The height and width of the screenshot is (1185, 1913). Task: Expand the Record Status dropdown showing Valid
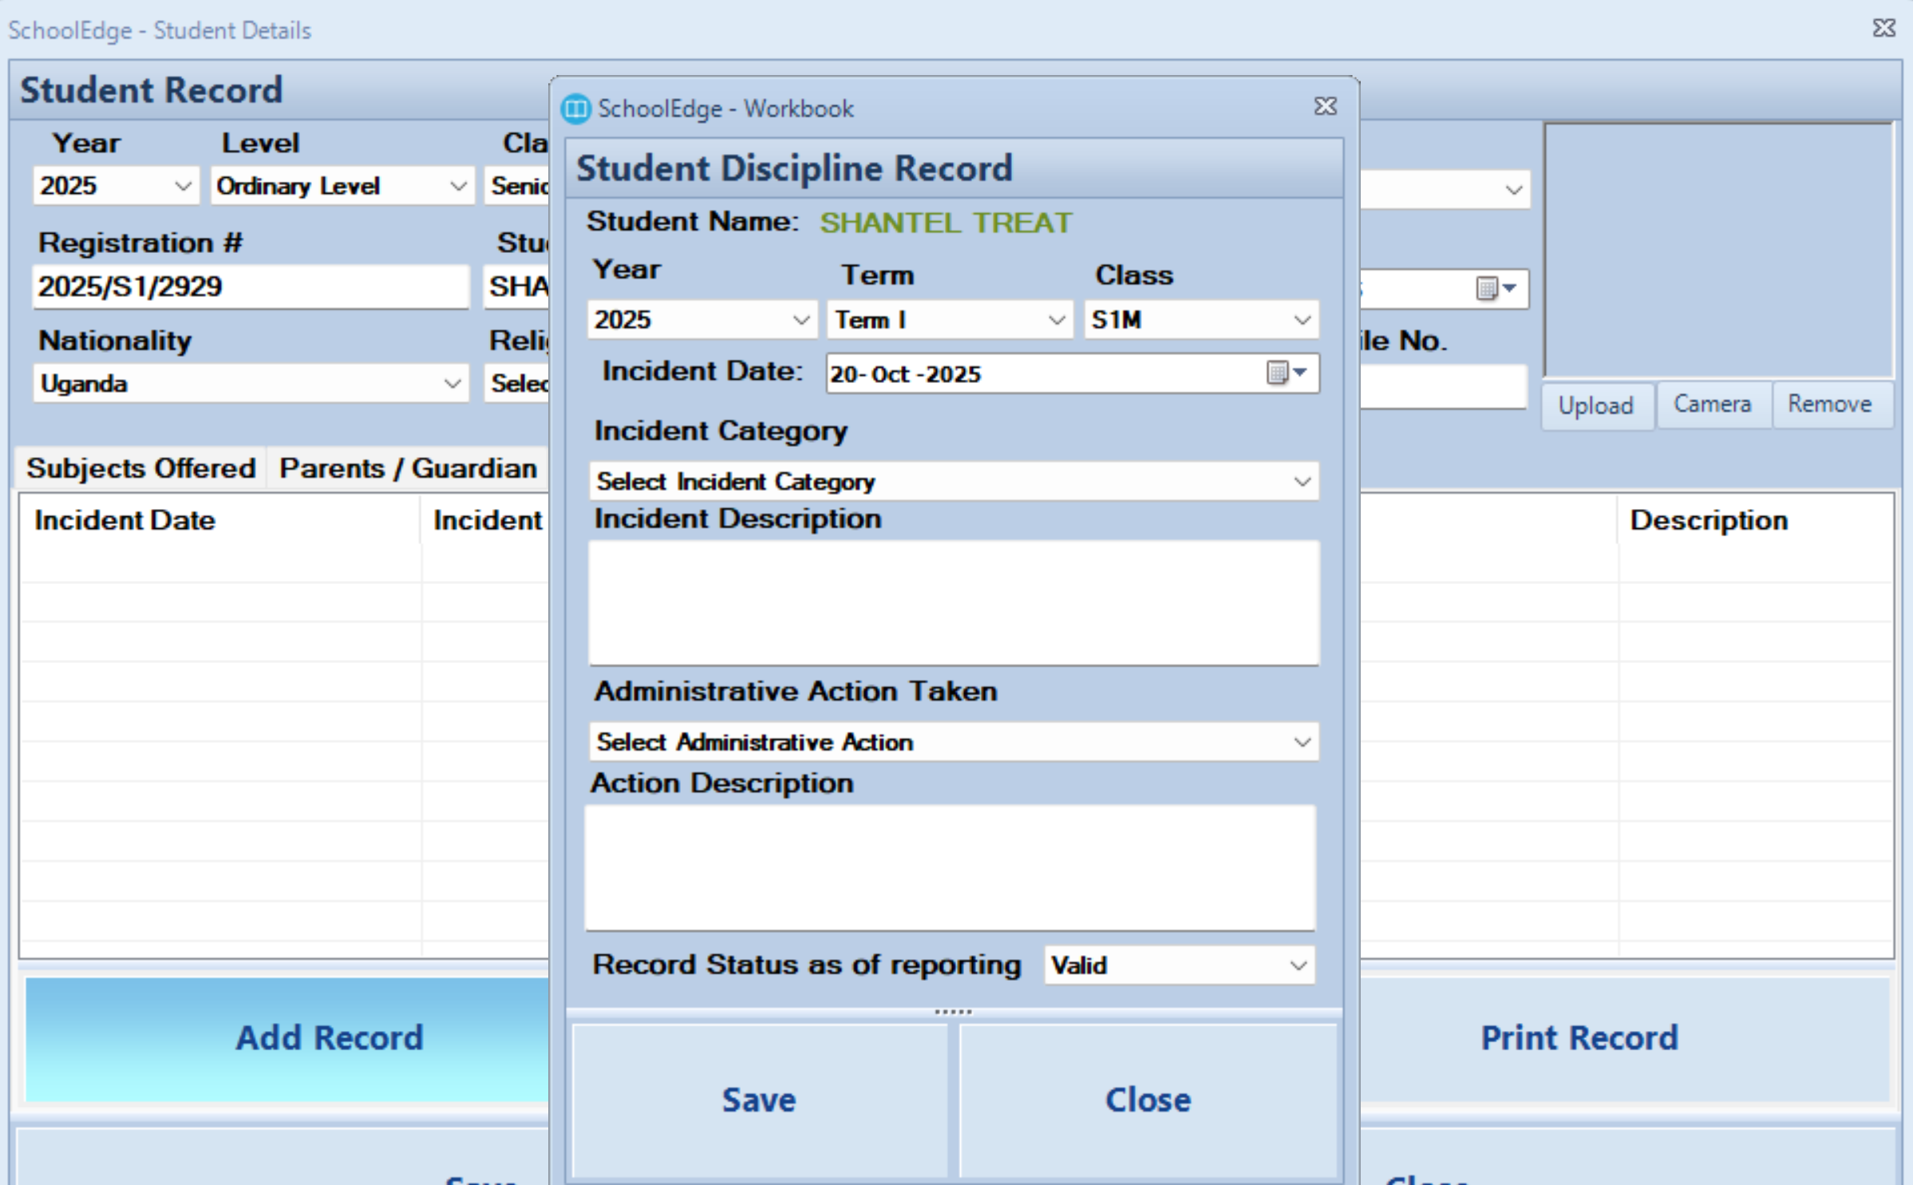1298,966
